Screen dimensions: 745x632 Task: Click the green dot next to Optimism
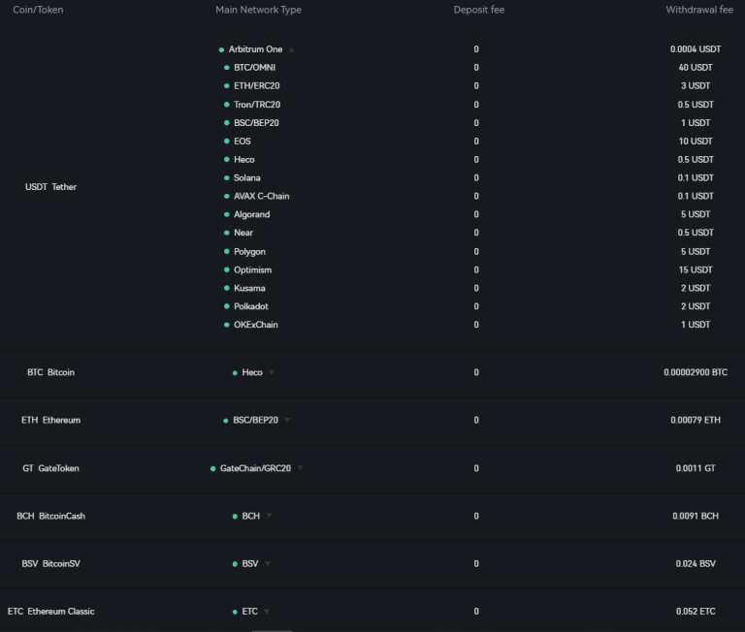pyautogui.click(x=227, y=270)
